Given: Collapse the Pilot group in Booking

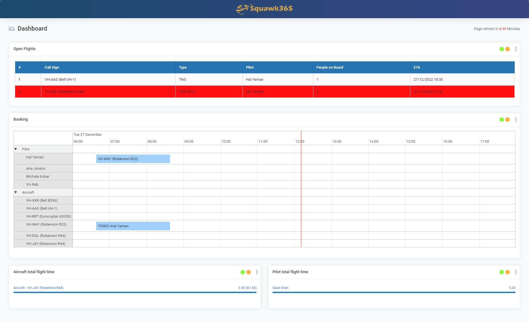Looking at the screenshot, I should 16,149.
